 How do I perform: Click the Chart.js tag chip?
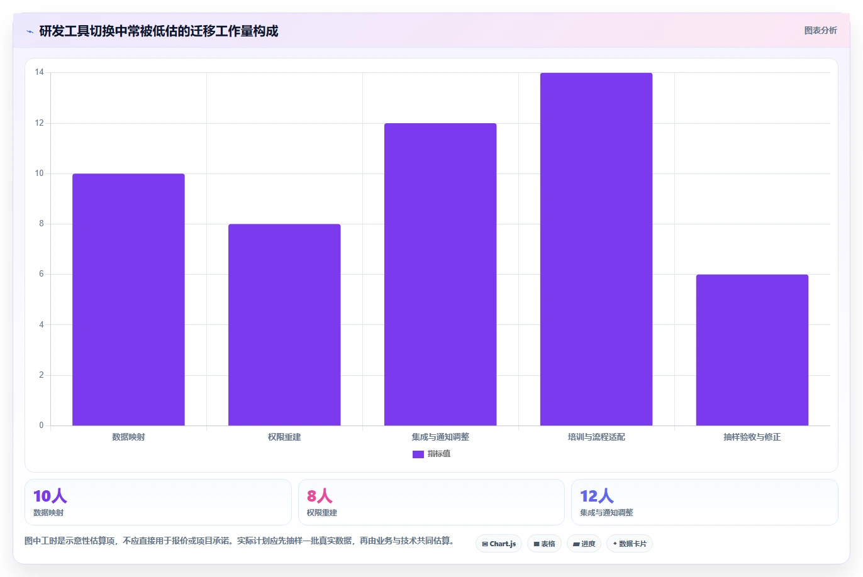(499, 544)
